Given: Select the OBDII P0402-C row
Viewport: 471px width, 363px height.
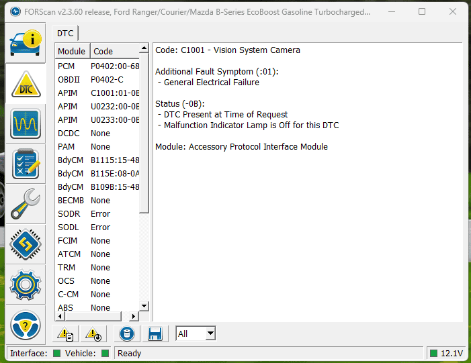Looking at the screenshot, I should pyautogui.click(x=97, y=79).
